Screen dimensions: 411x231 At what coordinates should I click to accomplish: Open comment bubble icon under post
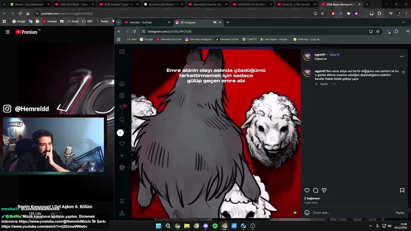coord(316,190)
